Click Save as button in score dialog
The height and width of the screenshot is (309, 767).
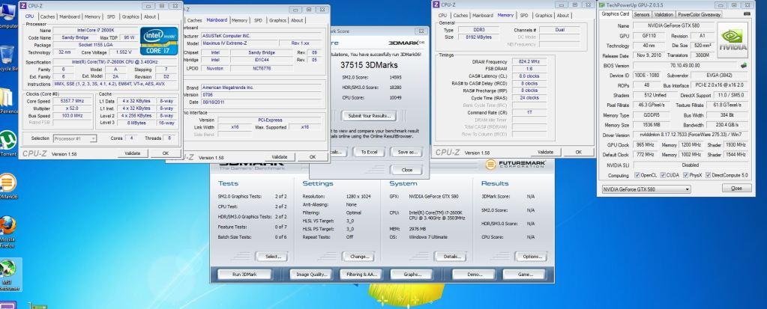[407, 153]
